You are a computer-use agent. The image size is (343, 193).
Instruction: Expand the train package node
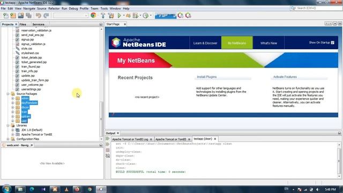[x=12, y=112]
